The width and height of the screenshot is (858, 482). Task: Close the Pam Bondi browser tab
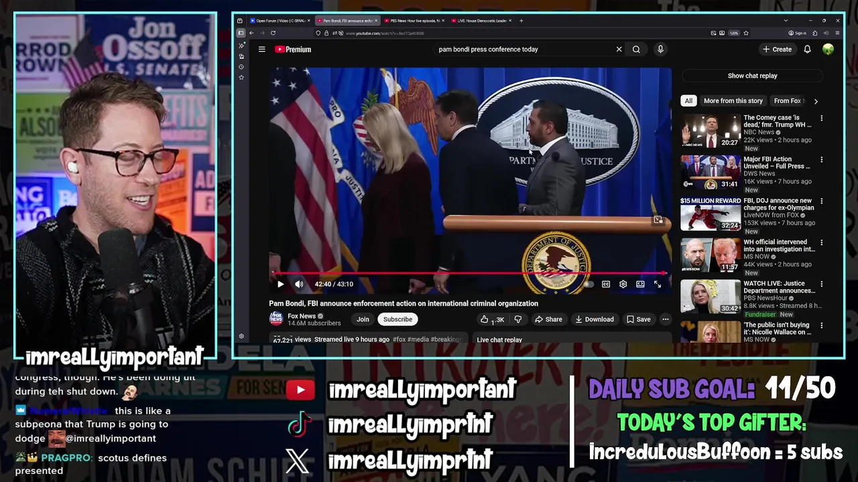point(376,21)
